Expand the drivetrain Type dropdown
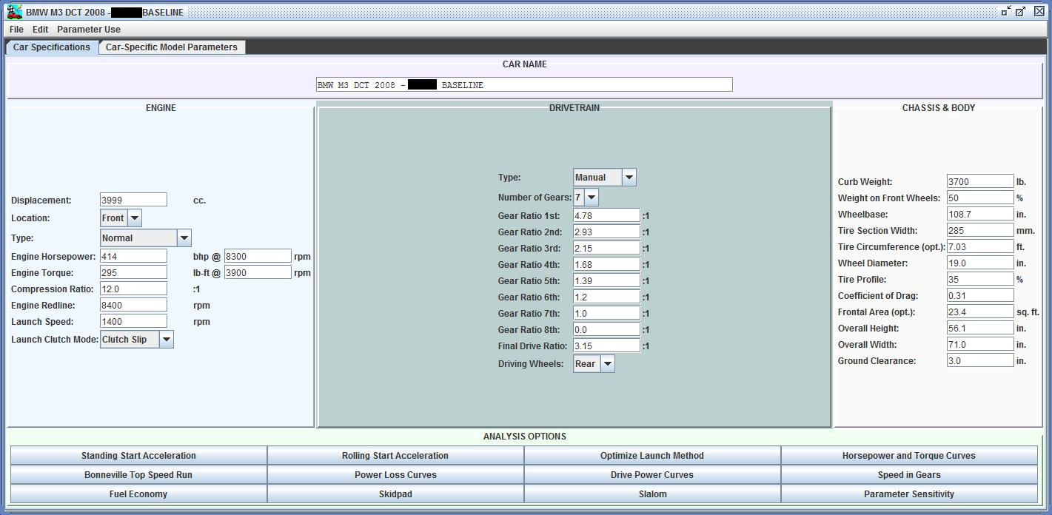This screenshot has height=515, width=1052. pos(629,178)
